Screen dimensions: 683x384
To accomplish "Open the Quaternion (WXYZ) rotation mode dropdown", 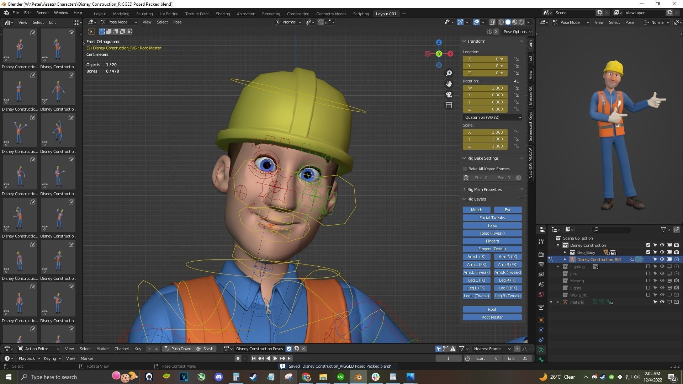I will tap(492, 117).
